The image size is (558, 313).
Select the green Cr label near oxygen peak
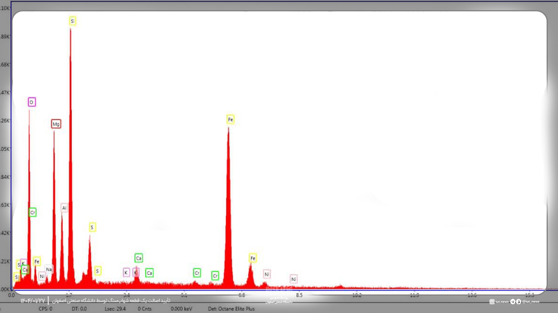(x=33, y=212)
